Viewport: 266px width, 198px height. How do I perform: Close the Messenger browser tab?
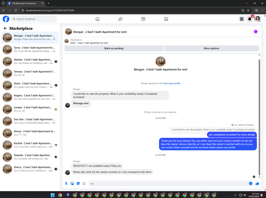pyautogui.click(x=43, y=3)
